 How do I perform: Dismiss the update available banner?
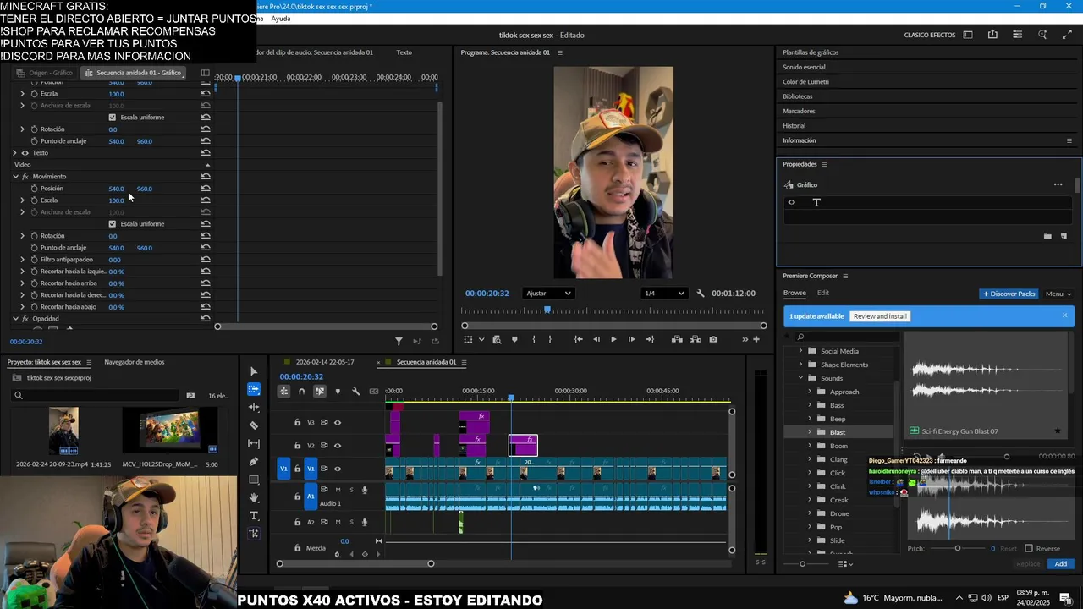1064,315
